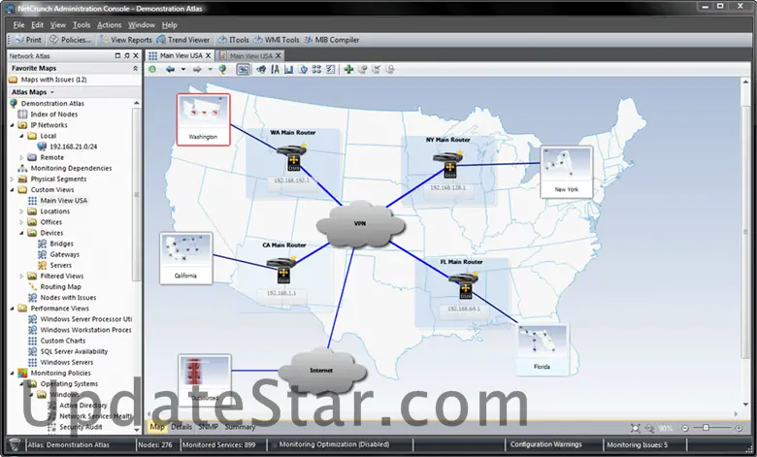757x457 pixels.
Task: Click the zoom slider handle
Action: (x=706, y=428)
